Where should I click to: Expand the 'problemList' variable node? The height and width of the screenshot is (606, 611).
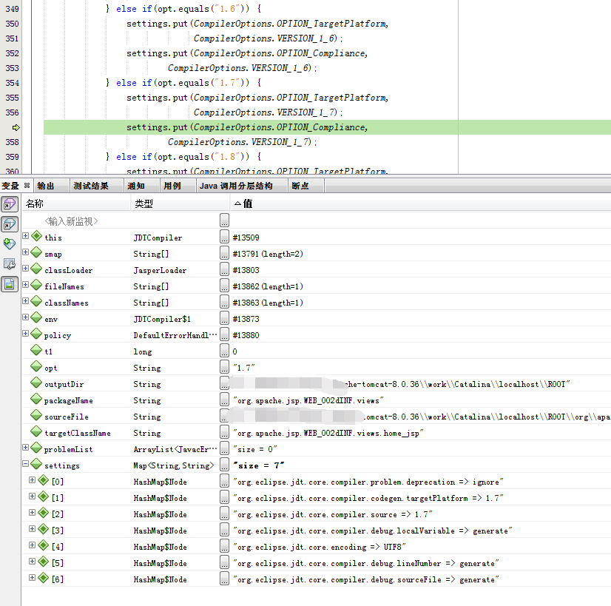(25, 448)
